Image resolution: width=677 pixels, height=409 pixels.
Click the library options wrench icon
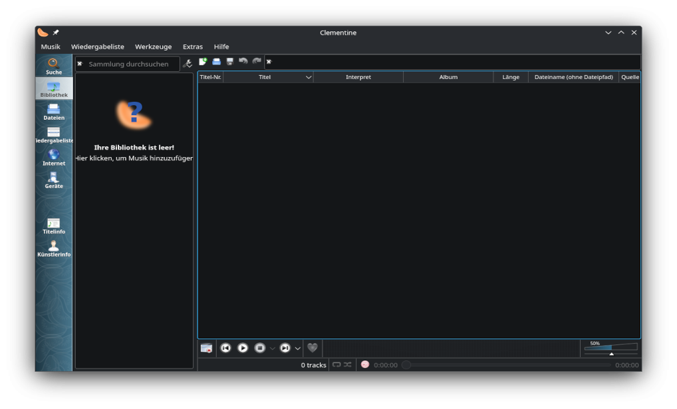(x=188, y=64)
